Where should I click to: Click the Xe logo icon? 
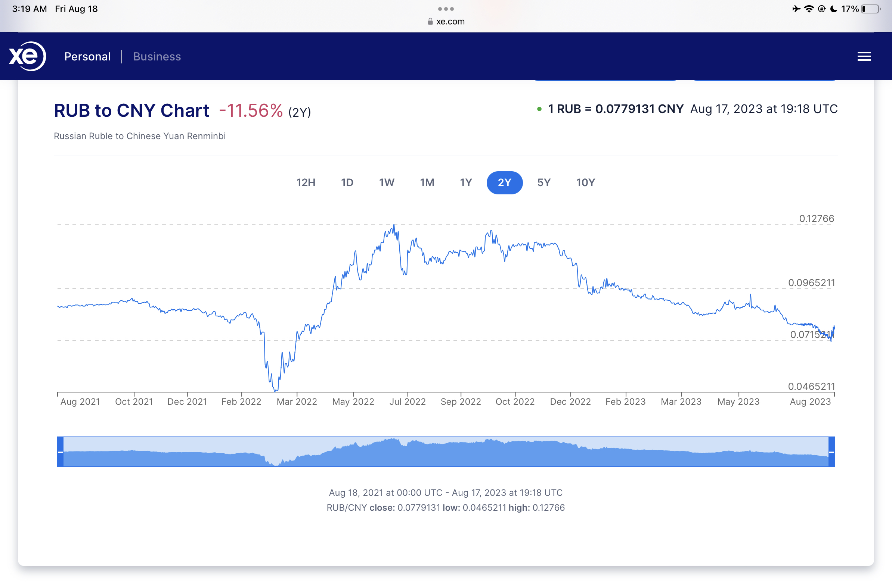[x=27, y=56]
